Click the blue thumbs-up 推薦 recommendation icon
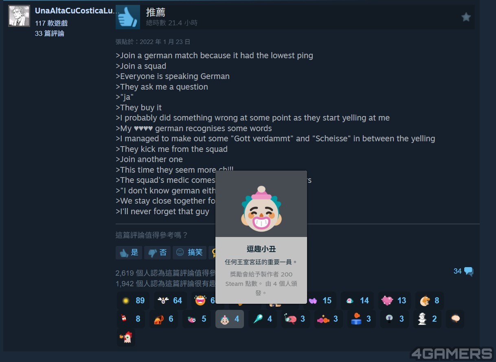The image size is (496, 362). (128, 17)
